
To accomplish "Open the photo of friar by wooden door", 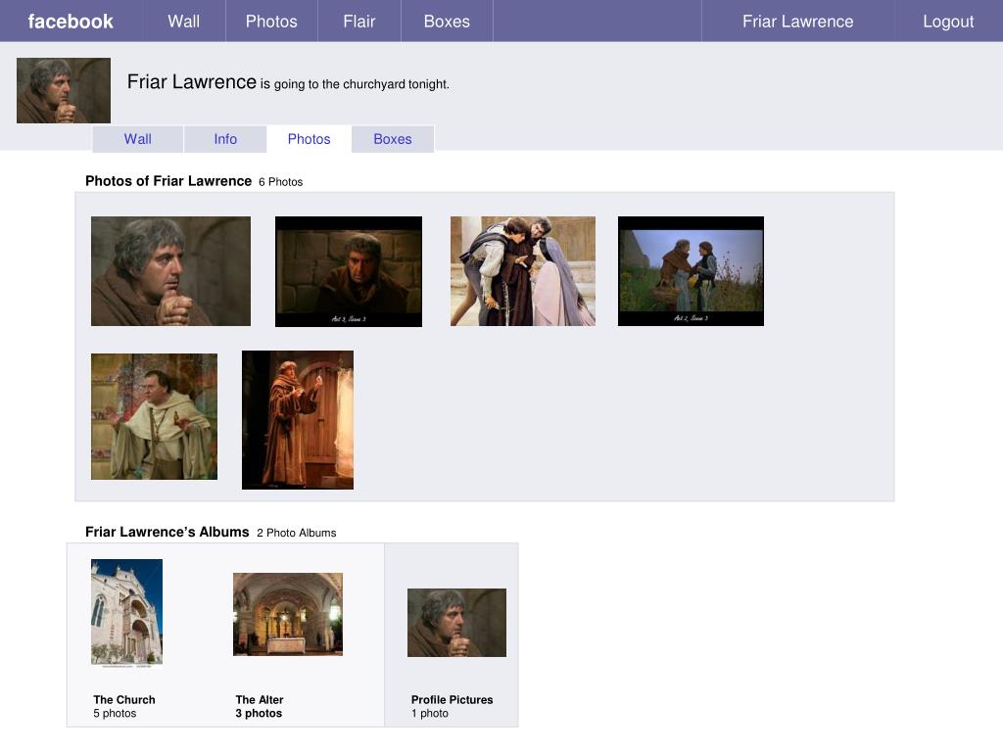I will pyautogui.click(x=298, y=420).
